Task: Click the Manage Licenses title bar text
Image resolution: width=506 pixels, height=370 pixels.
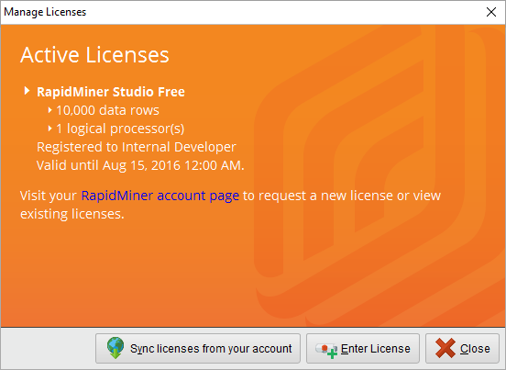Action: coord(45,12)
